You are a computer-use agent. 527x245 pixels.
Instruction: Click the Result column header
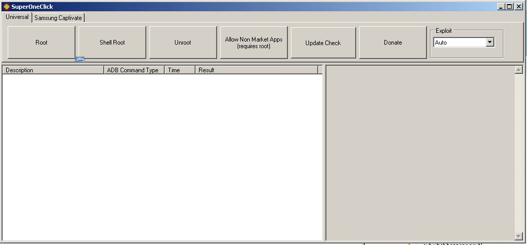(x=257, y=70)
